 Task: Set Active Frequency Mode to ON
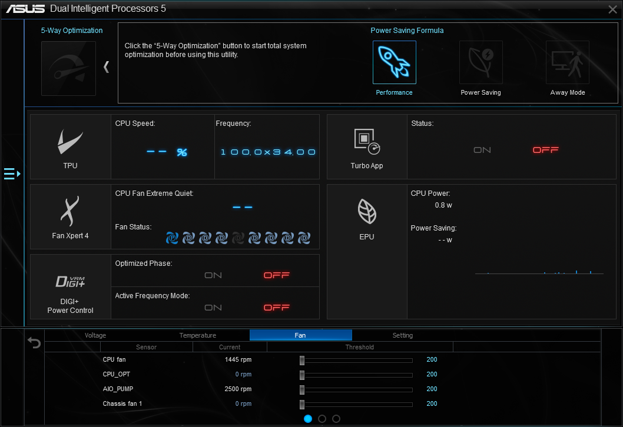213,308
